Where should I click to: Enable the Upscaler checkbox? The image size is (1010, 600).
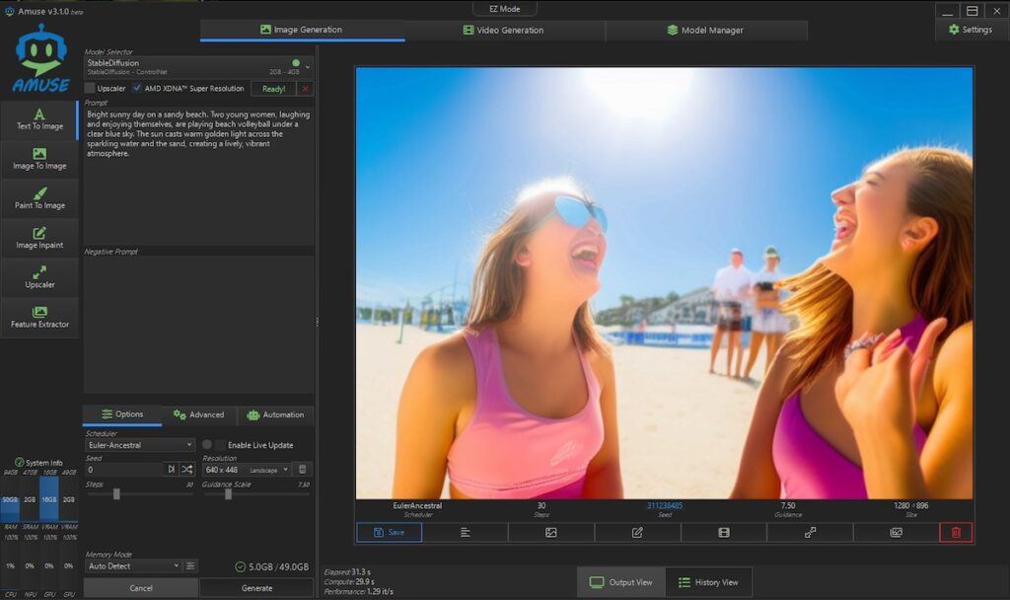click(90, 89)
